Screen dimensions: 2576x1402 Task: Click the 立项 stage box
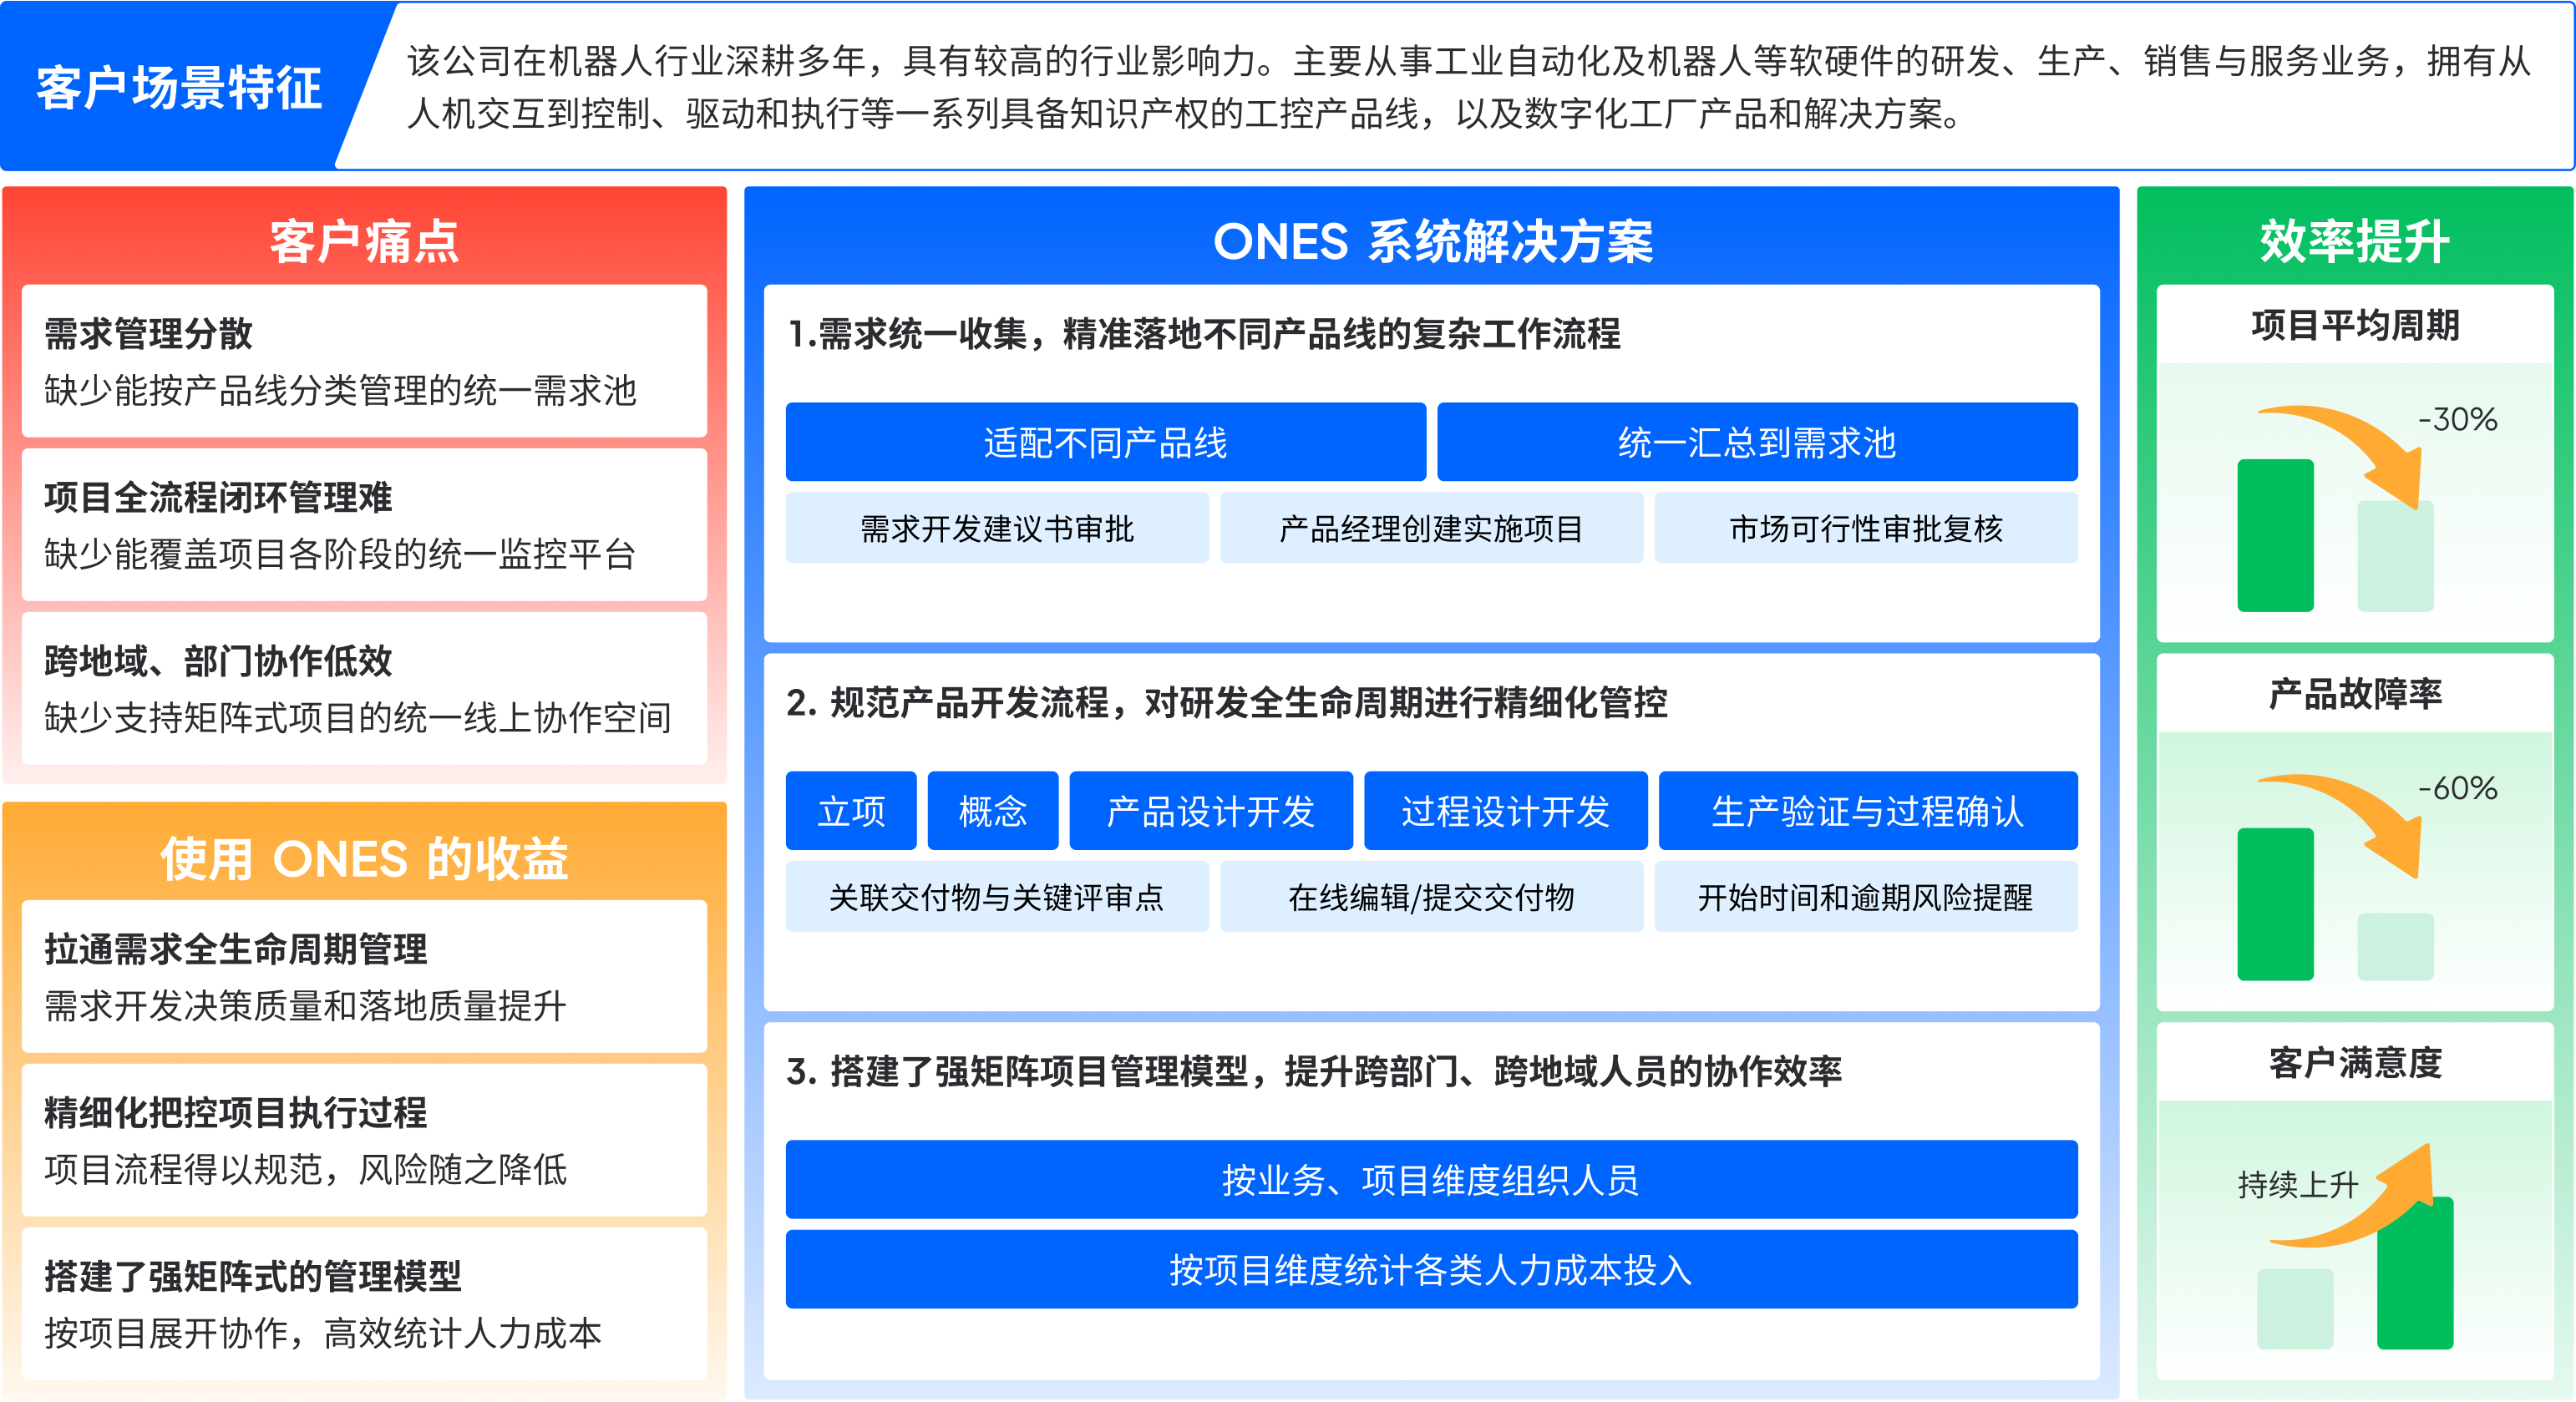point(851,811)
